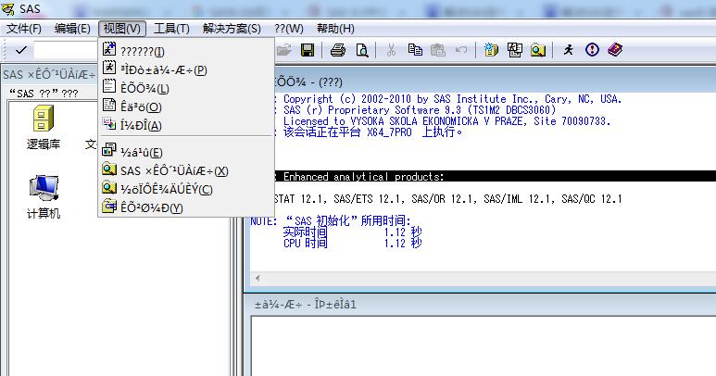Screen dimensions: 716x376
Task: Click the SAS explorer panel title
Action: coord(49,74)
